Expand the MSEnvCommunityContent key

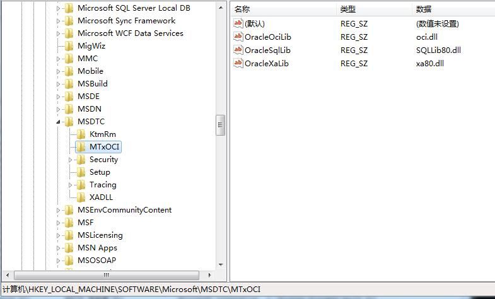click(58, 210)
